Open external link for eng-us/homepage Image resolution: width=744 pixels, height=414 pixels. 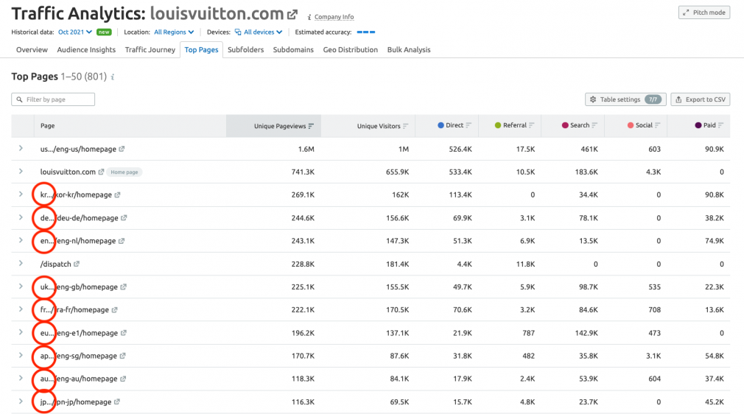(x=122, y=149)
